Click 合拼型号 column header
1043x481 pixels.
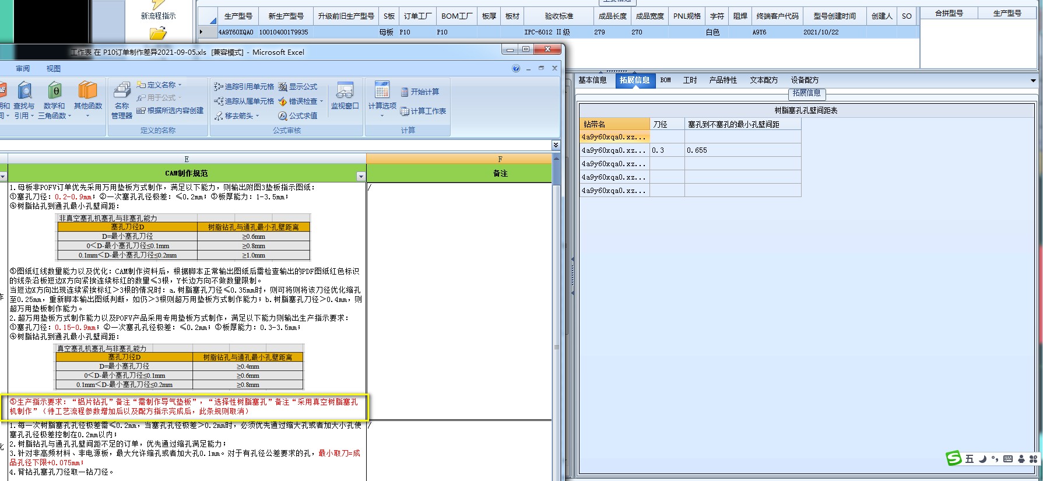pyautogui.click(x=949, y=13)
